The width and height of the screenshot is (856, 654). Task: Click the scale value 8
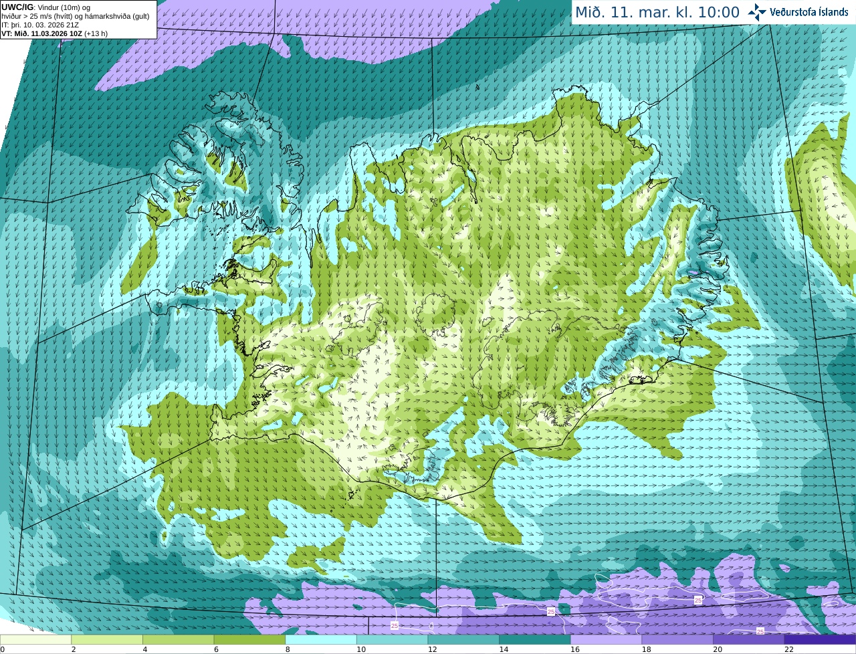(x=288, y=649)
